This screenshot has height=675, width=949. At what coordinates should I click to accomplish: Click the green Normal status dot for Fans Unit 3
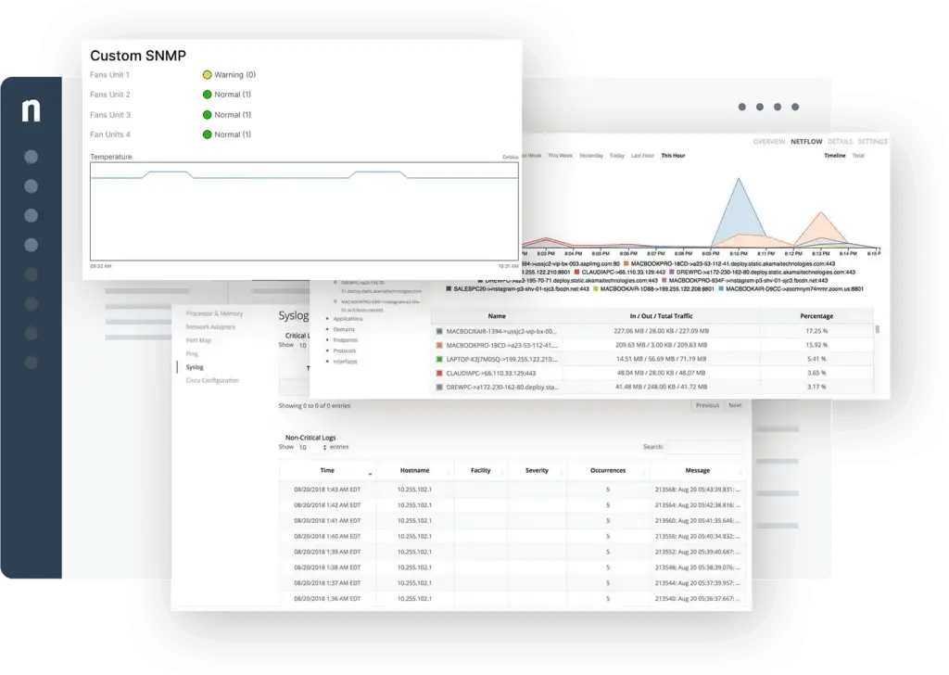(207, 115)
